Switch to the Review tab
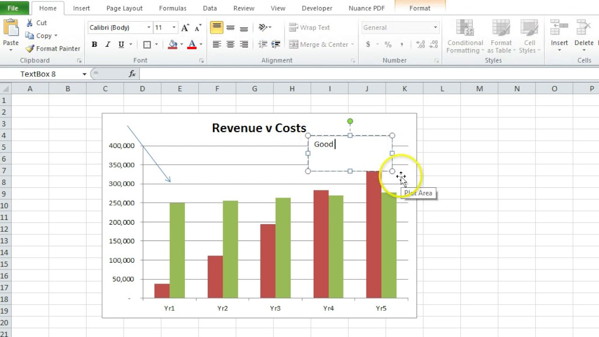The height and width of the screenshot is (337, 599). pyautogui.click(x=244, y=8)
